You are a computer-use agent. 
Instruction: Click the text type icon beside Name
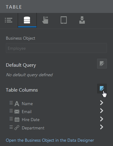coord(17,104)
